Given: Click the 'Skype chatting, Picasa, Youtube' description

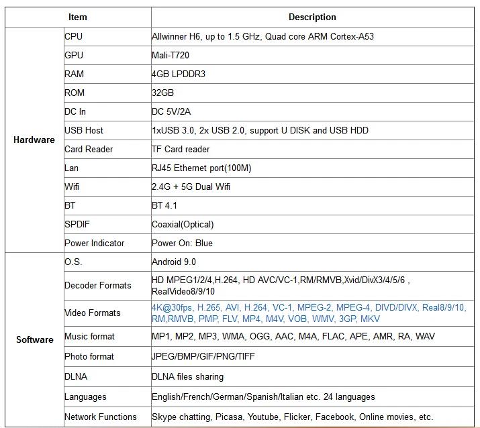Looking at the screenshot, I should [x=292, y=417].
